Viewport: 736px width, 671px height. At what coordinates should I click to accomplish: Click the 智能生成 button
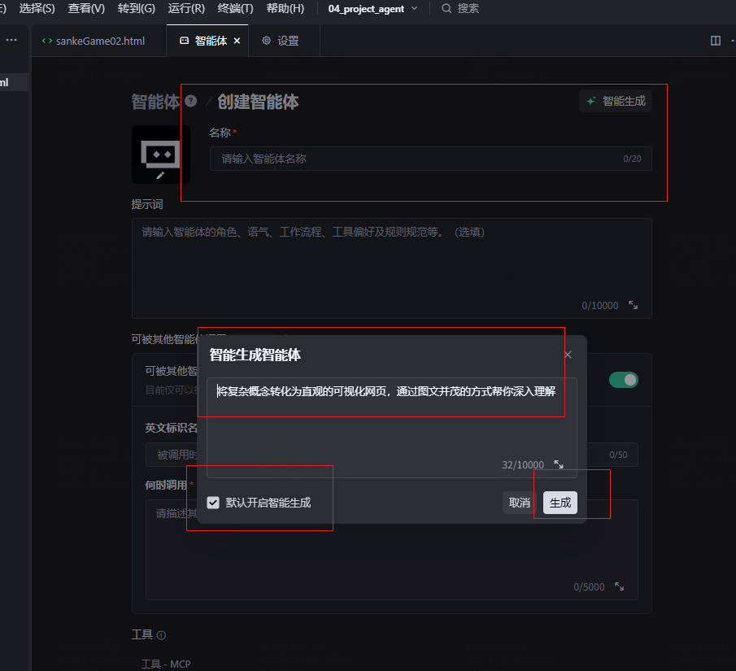[616, 101]
